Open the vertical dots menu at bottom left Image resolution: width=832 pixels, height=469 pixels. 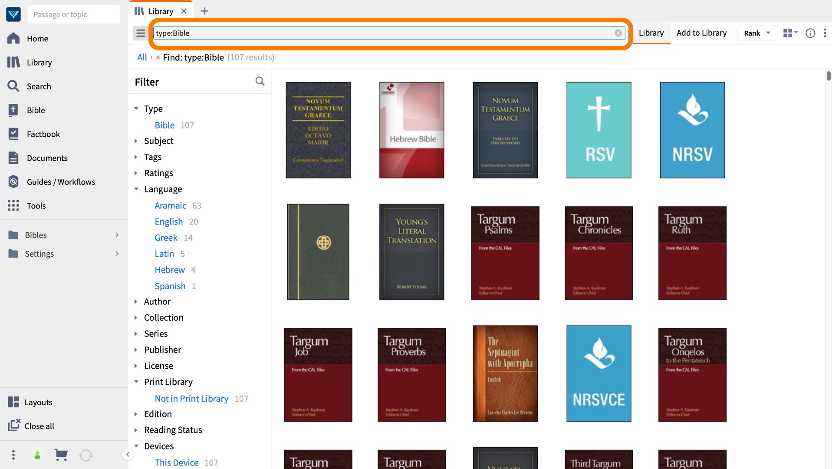pyautogui.click(x=13, y=455)
